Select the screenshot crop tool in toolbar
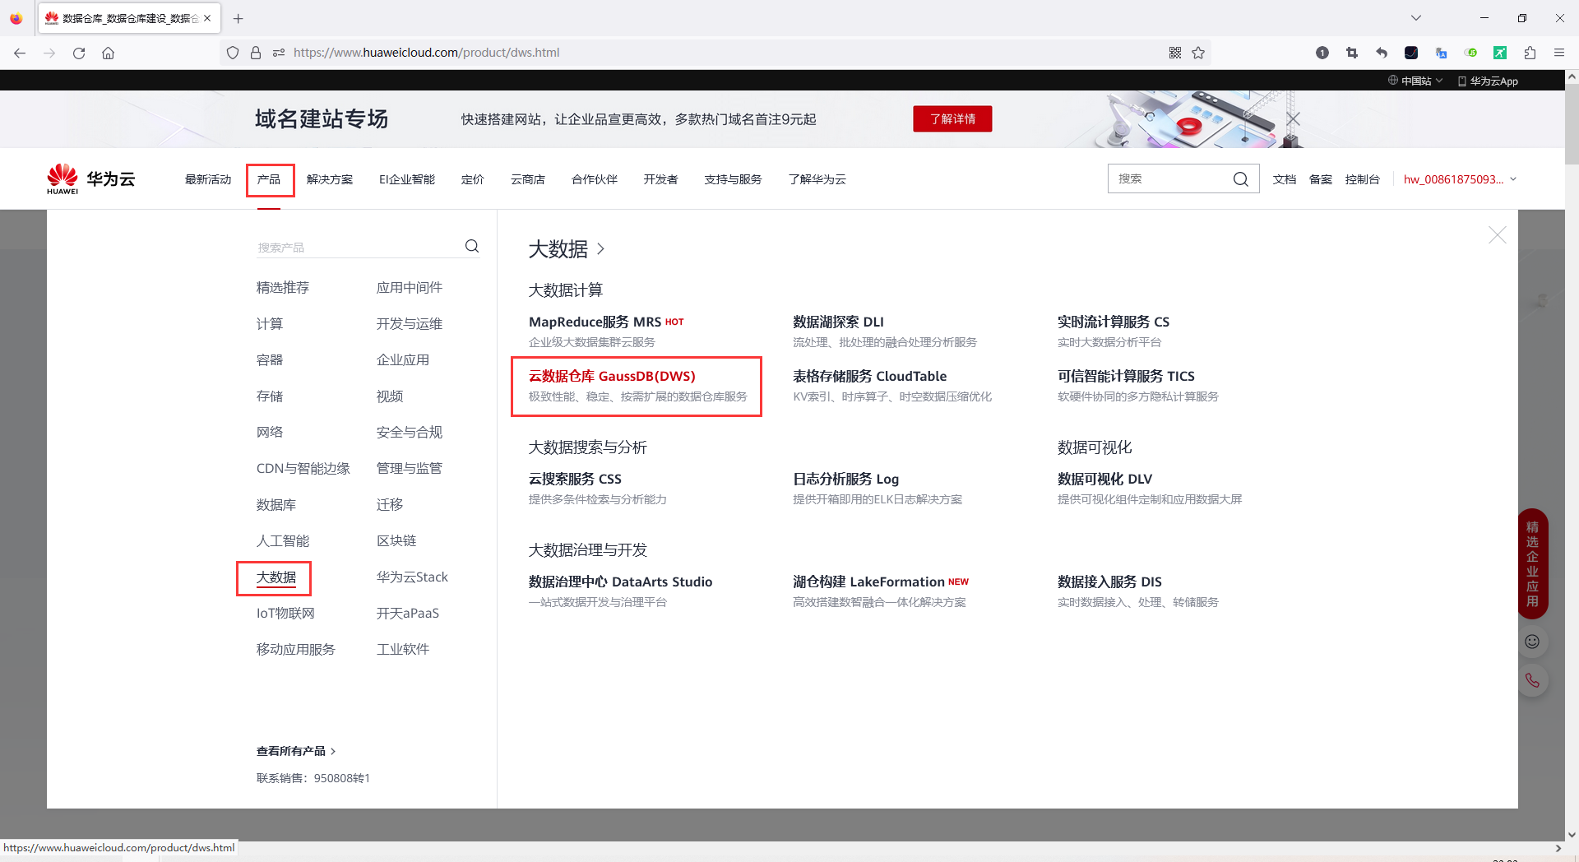The image size is (1579, 862). tap(1351, 53)
